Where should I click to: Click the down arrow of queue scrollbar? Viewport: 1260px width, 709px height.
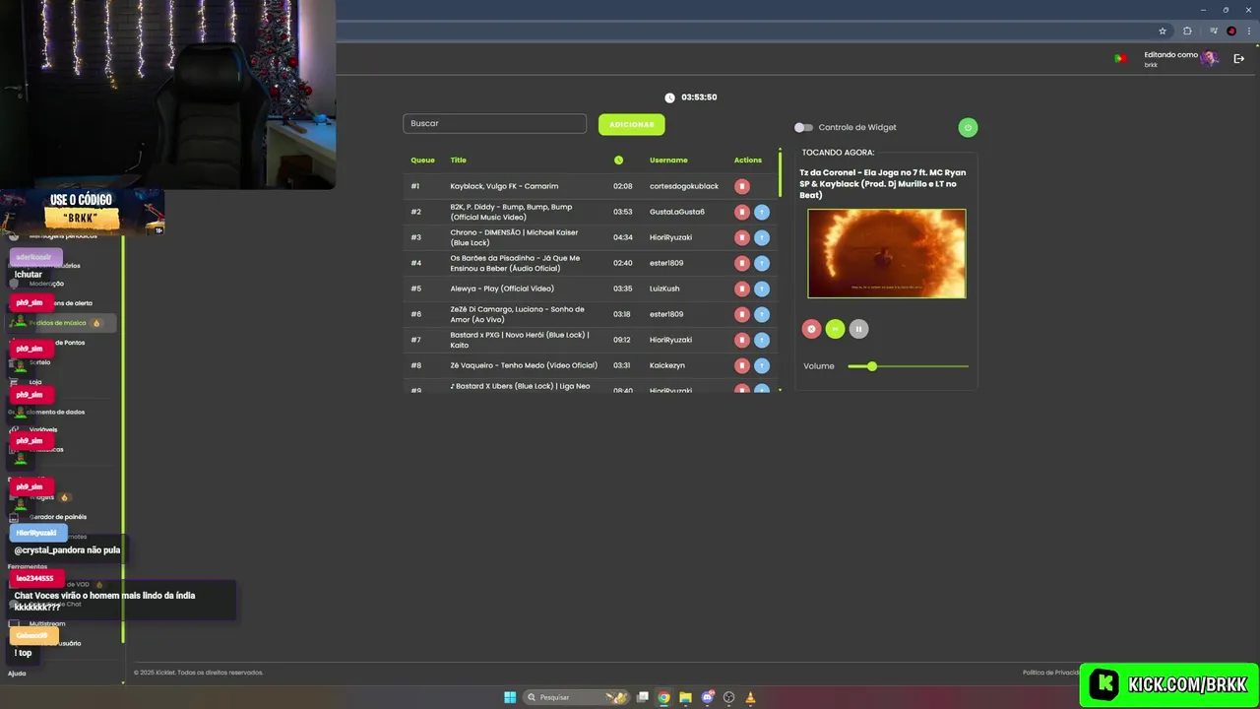coord(780,391)
